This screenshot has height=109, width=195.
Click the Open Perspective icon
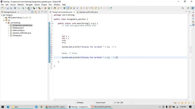pyautogui.click(x=188, y=8)
